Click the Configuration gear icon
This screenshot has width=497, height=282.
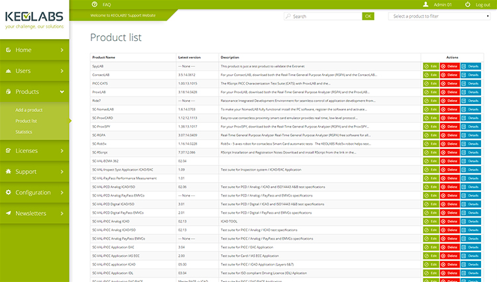pyautogui.click(x=9, y=192)
